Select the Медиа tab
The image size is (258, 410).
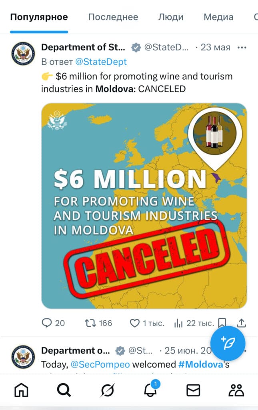click(218, 17)
